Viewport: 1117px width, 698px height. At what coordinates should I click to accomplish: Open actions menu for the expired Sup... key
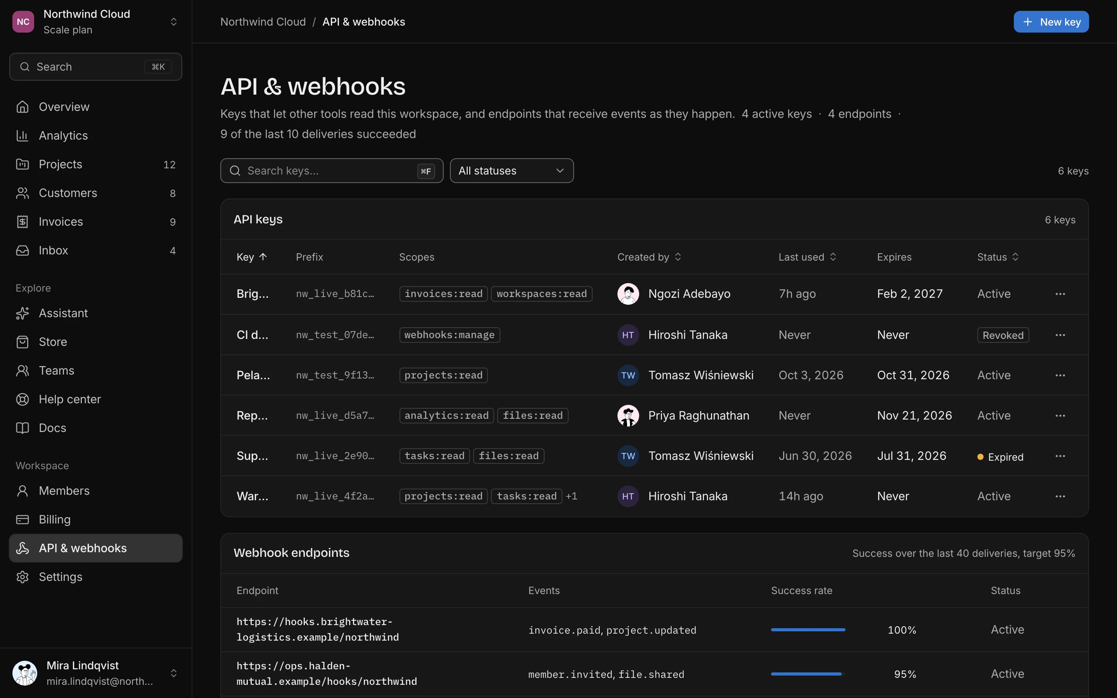[x=1060, y=456]
